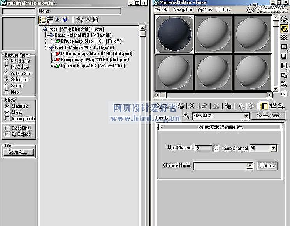Toggle Backlight icon in Material Editor
290x226 pixels.
coord(284,28)
